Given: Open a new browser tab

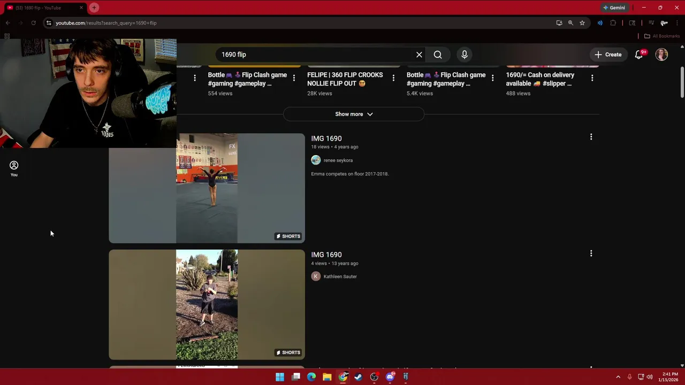Looking at the screenshot, I should click(x=94, y=7).
